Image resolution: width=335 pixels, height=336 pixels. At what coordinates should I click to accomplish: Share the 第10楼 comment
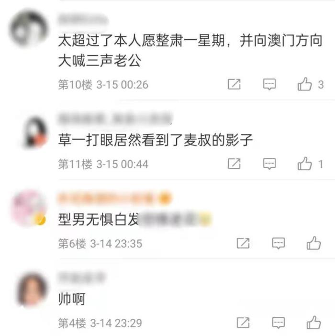pyautogui.click(x=234, y=84)
